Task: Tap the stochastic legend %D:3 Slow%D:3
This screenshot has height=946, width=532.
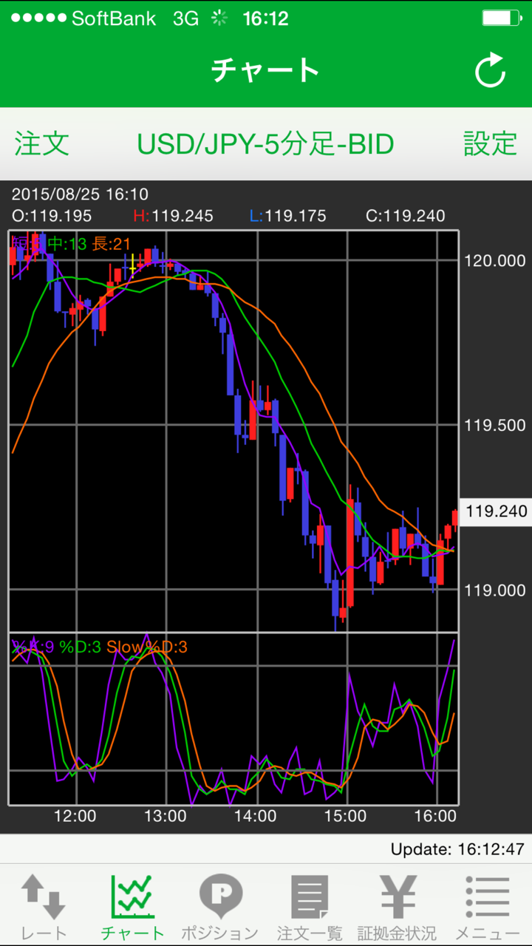Action: pyautogui.click(x=123, y=647)
